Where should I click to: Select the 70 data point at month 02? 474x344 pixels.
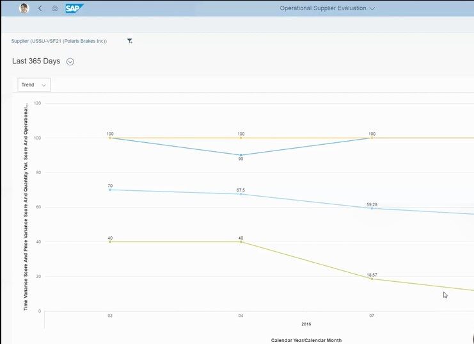click(110, 190)
